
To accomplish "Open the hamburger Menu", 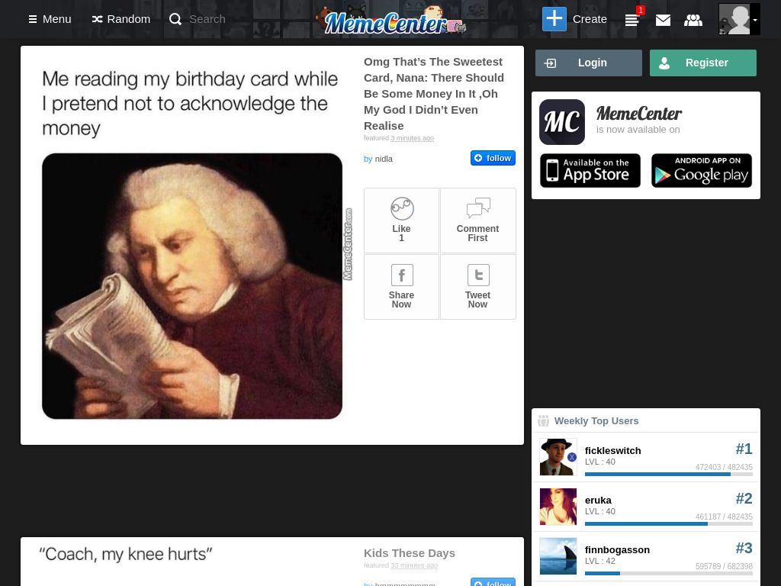I will [x=50, y=19].
